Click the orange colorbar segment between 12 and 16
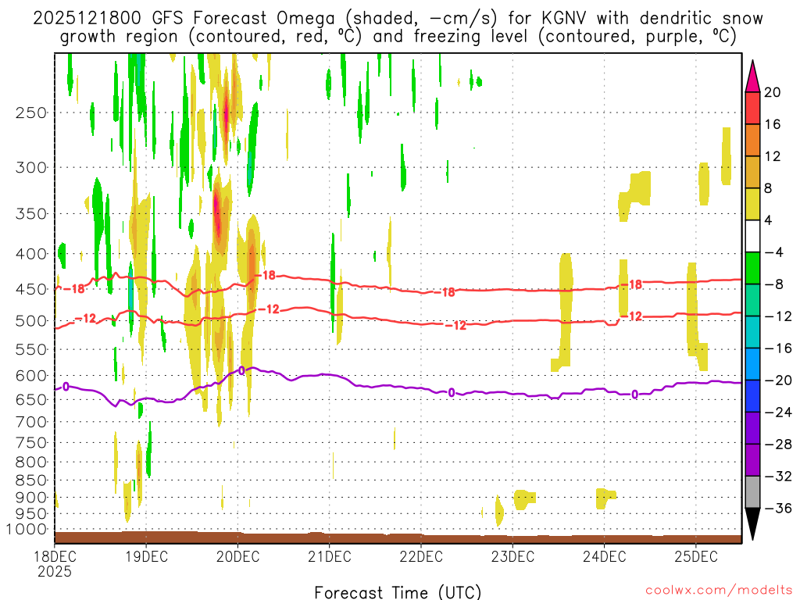 (752, 141)
